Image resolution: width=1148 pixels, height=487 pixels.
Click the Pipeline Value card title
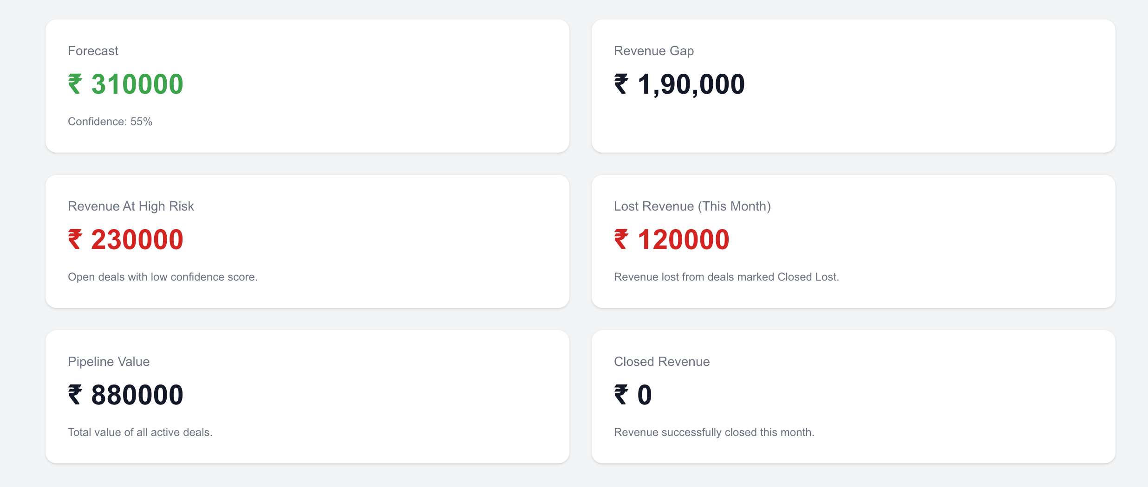[109, 362]
